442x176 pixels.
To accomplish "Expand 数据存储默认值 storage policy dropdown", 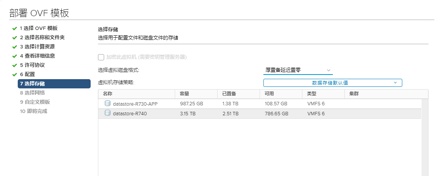I will [x=332, y=83].
